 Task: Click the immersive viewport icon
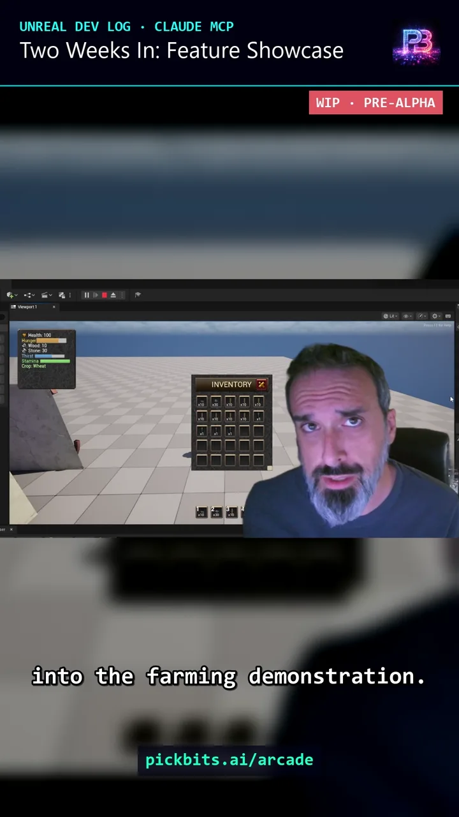(x=448, y=316)
